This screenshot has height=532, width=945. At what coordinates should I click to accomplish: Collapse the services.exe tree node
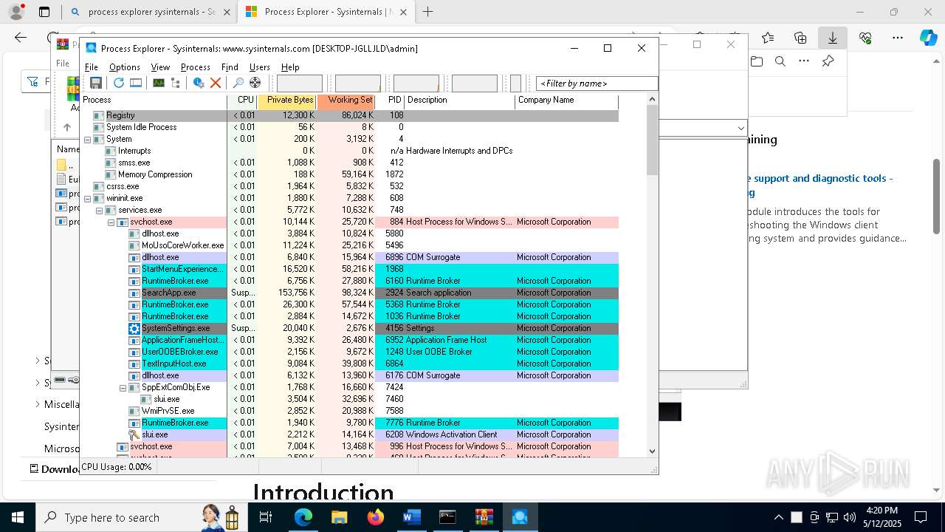(99, 210)
